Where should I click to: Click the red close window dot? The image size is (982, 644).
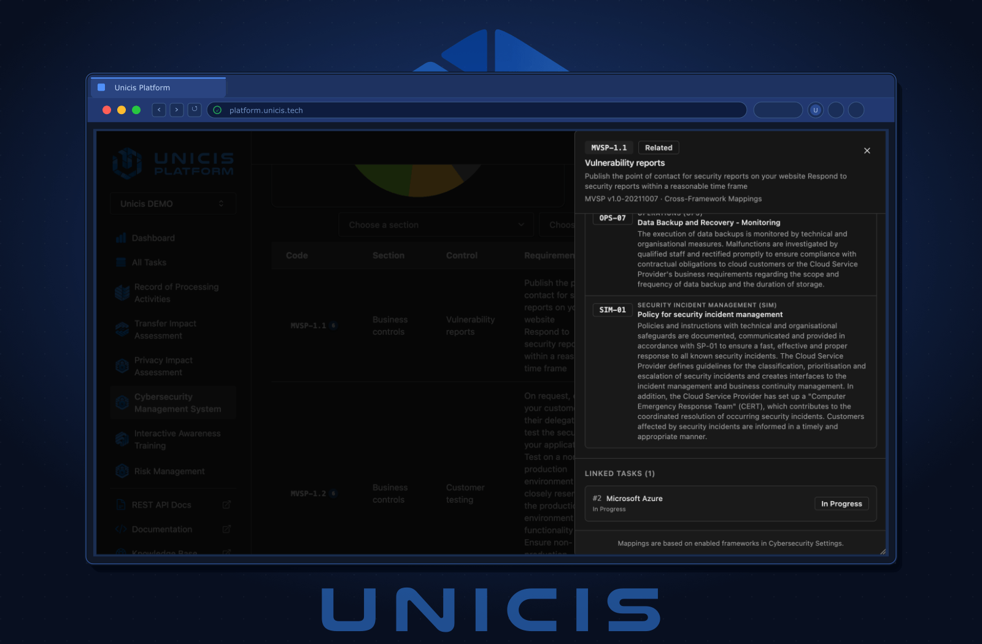[x=107, y=110]
